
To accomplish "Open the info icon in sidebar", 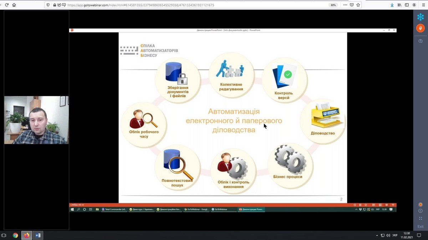I will (x=421, y=211).
